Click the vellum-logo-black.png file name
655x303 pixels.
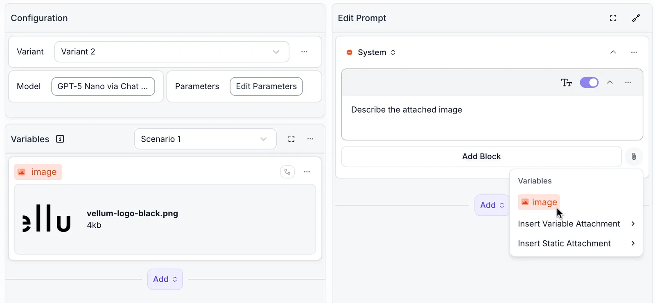(132, 213)
